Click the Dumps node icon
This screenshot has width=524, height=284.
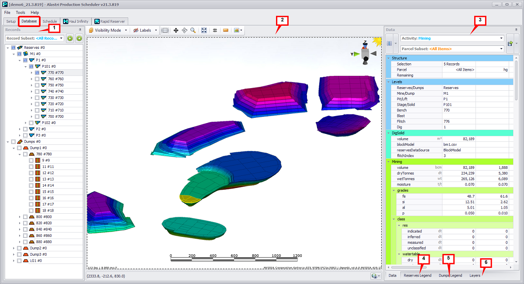20,141
